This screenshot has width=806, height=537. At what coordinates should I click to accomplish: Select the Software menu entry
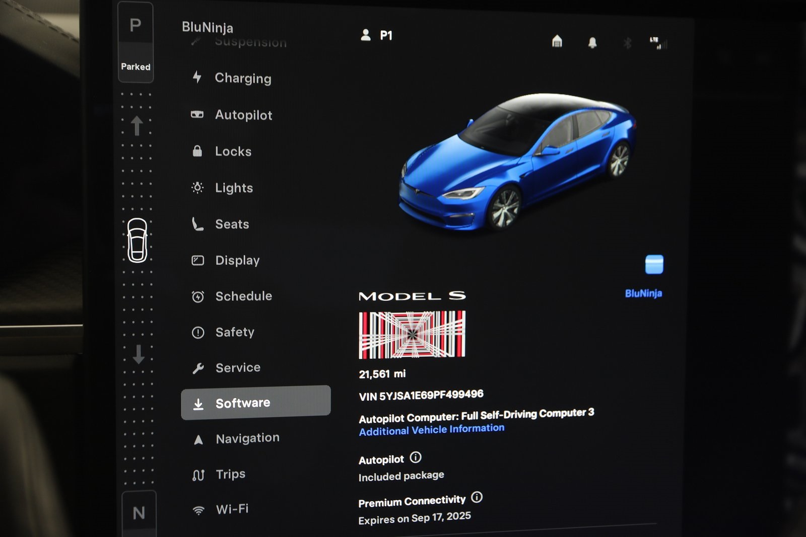tap(256, 403)
